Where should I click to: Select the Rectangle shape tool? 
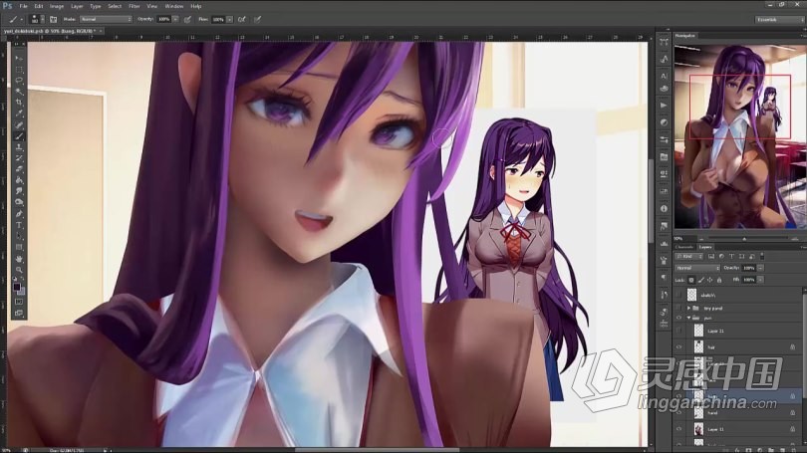(19, 247)
